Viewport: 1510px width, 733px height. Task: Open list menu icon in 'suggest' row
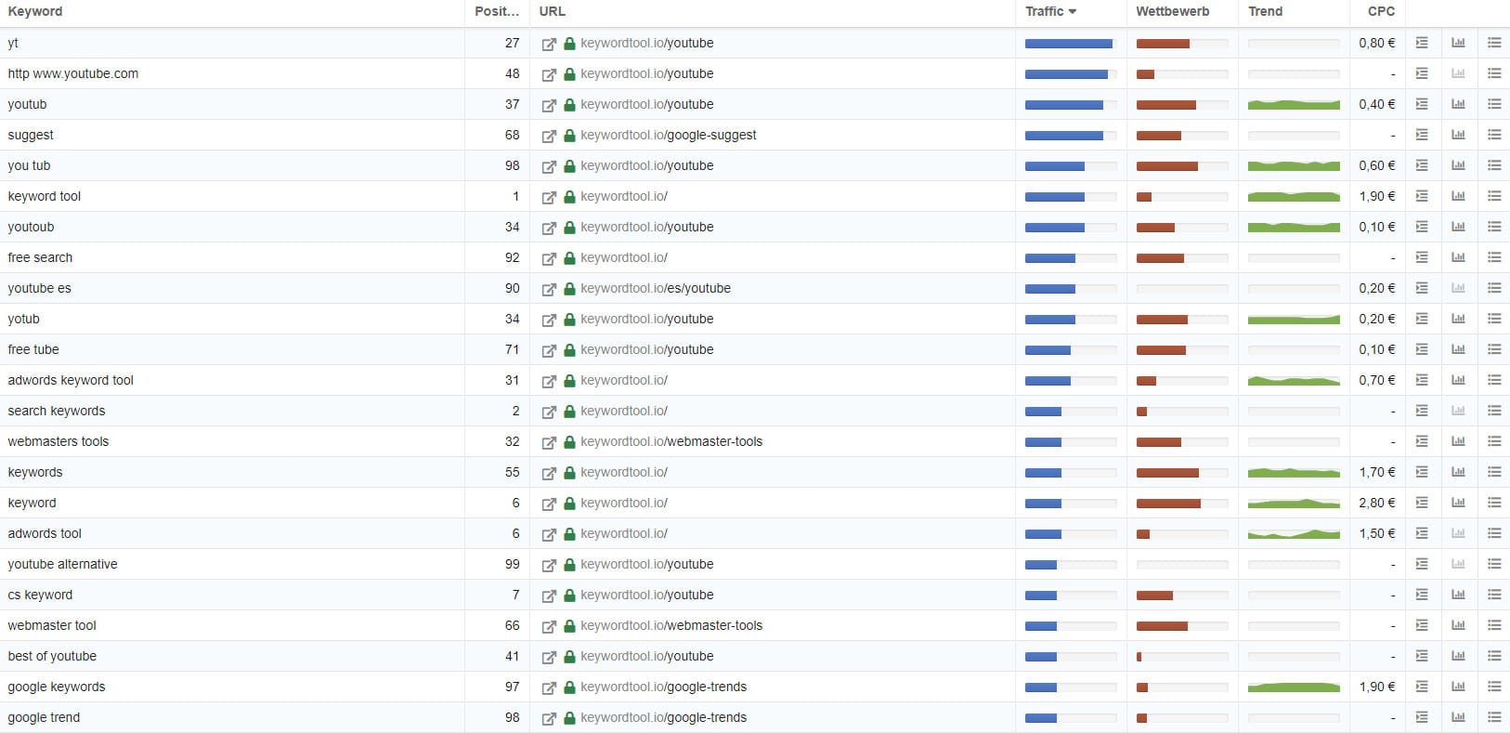[1494, 135]
